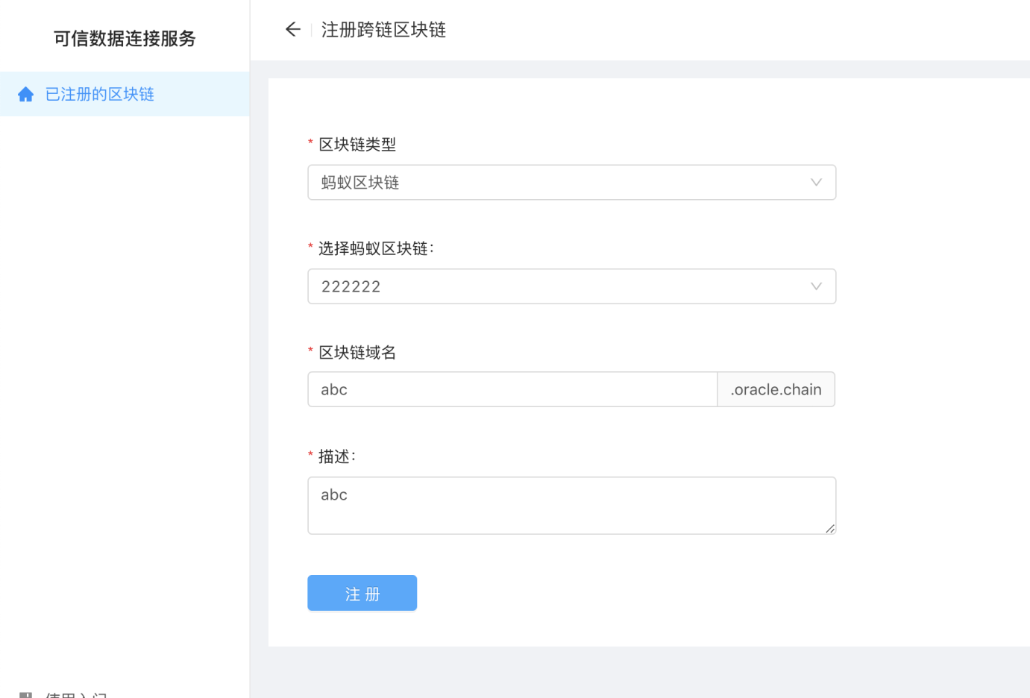
Task: Go back using the left arrow icon
Action: click(x=292, y=29)
